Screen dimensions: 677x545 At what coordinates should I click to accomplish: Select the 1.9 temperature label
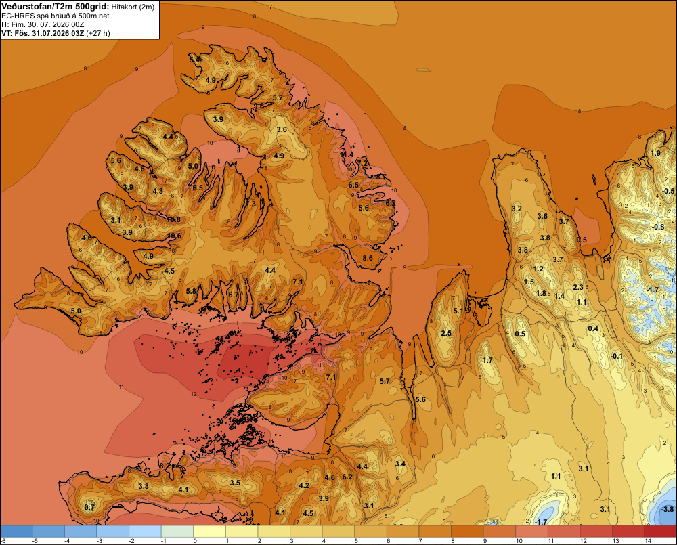click(x=655, y=153)
